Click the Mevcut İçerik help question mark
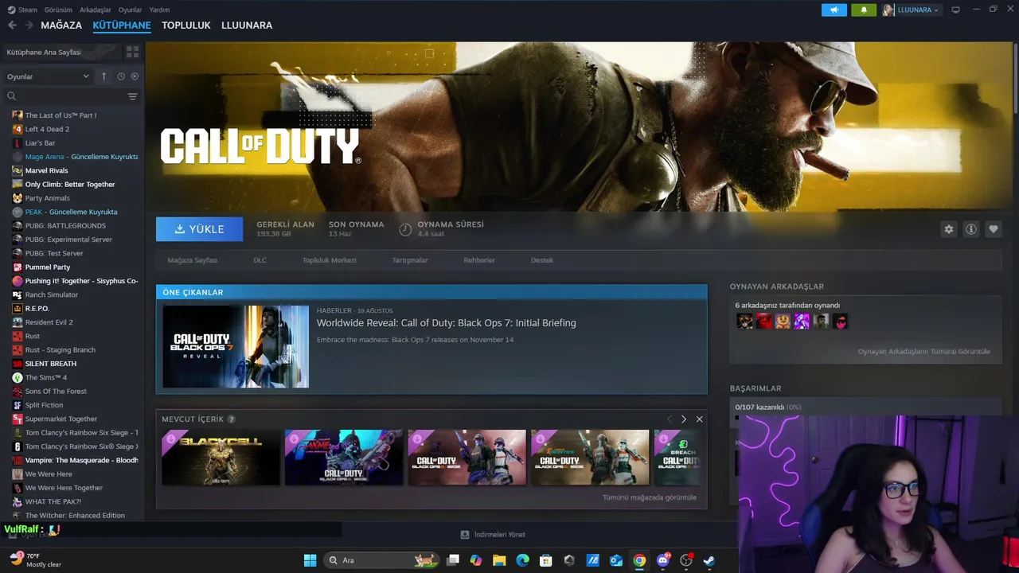 (232, 419)
